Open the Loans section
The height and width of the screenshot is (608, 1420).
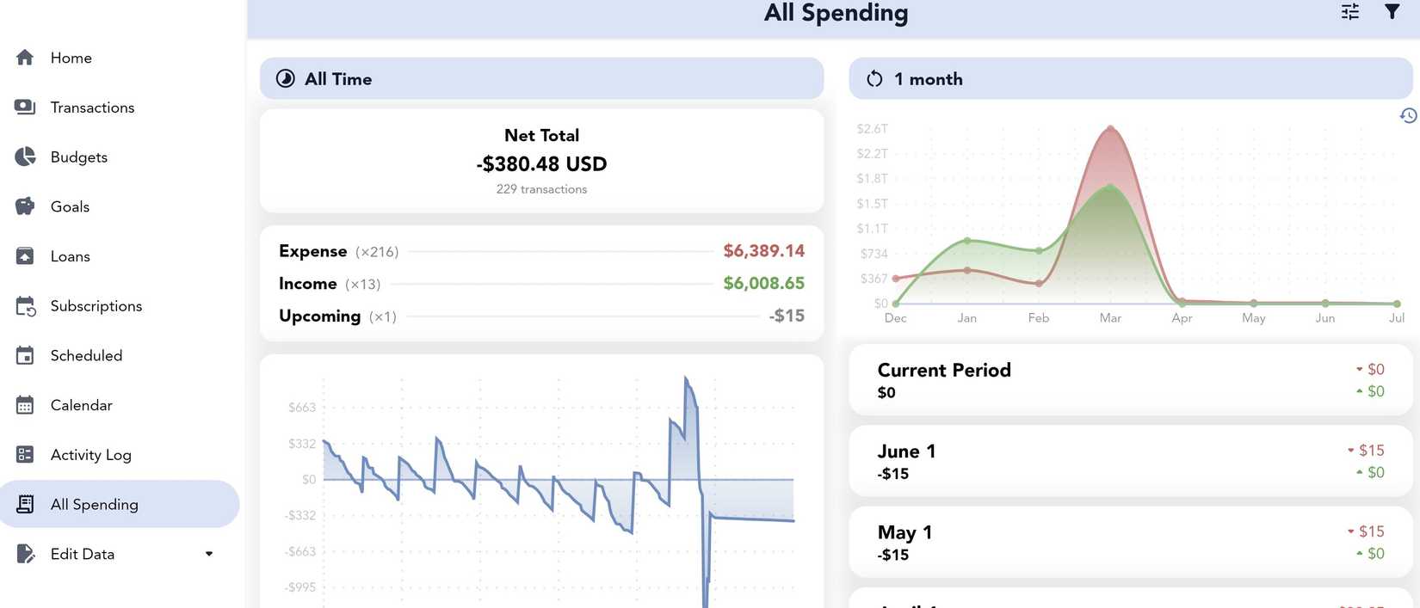(70, 255)
